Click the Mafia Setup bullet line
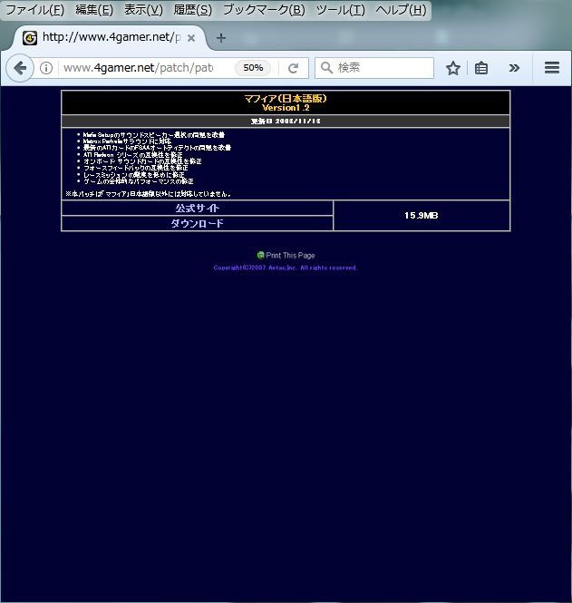Image resolution: width=572 pixels, height=603 pixels. click(154, 135)
